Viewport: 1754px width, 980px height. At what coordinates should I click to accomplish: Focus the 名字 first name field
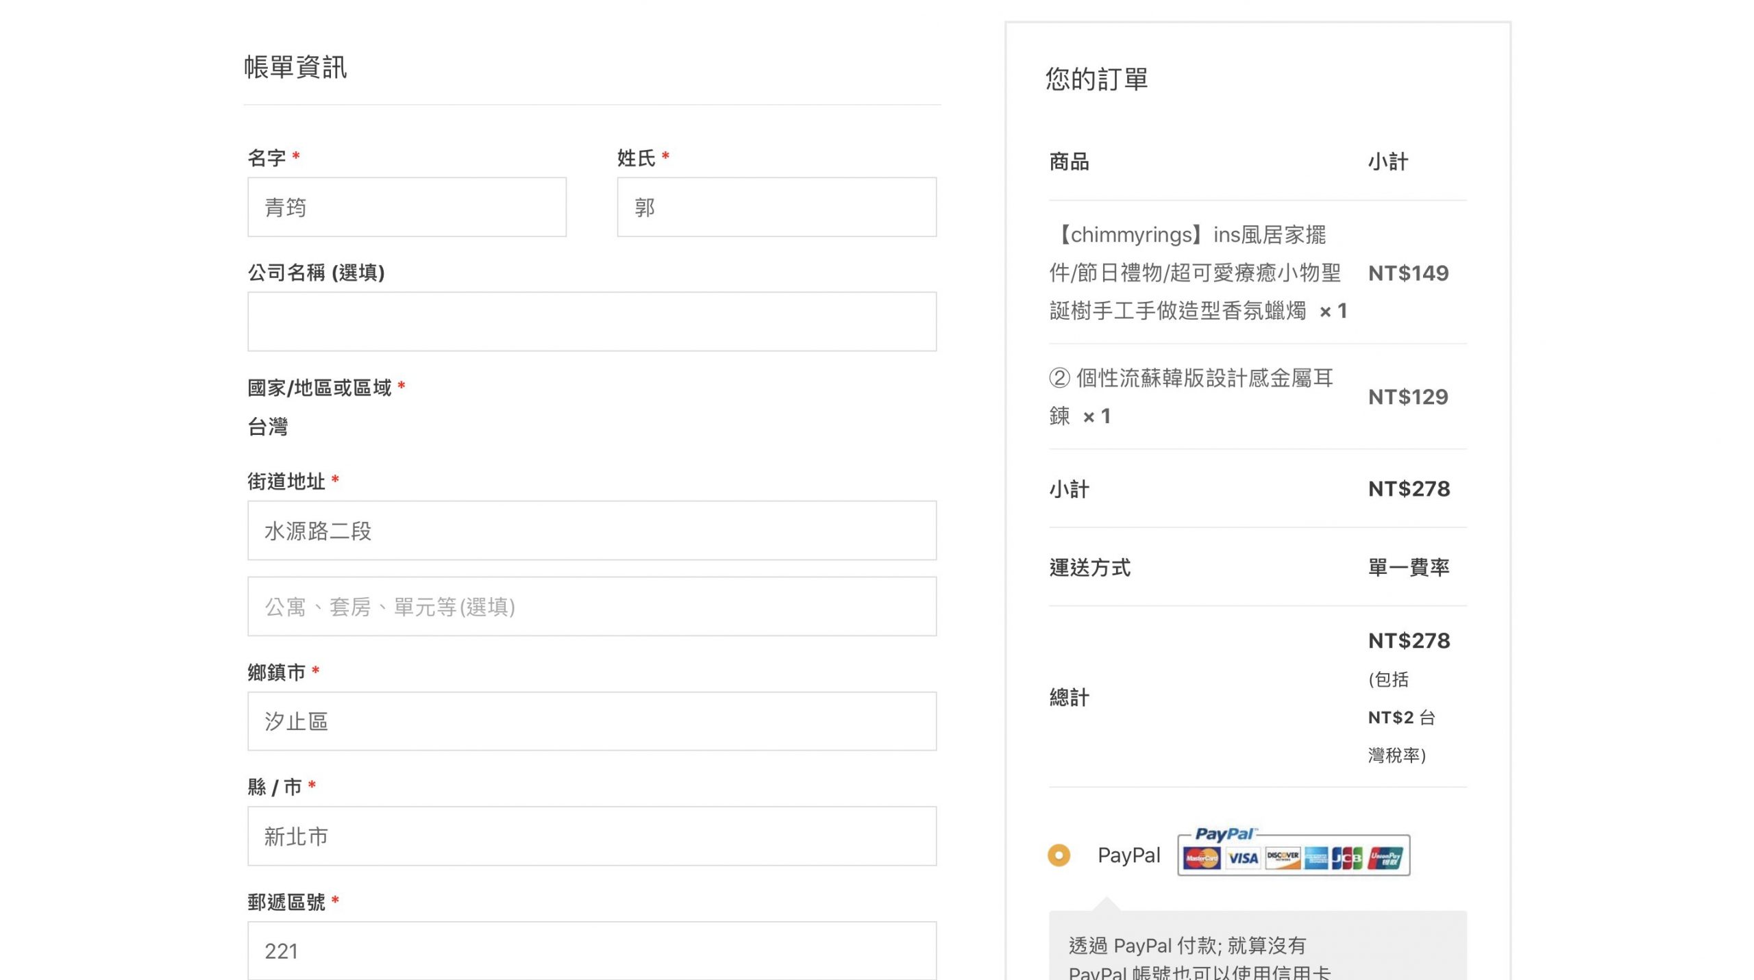[407, 207]
